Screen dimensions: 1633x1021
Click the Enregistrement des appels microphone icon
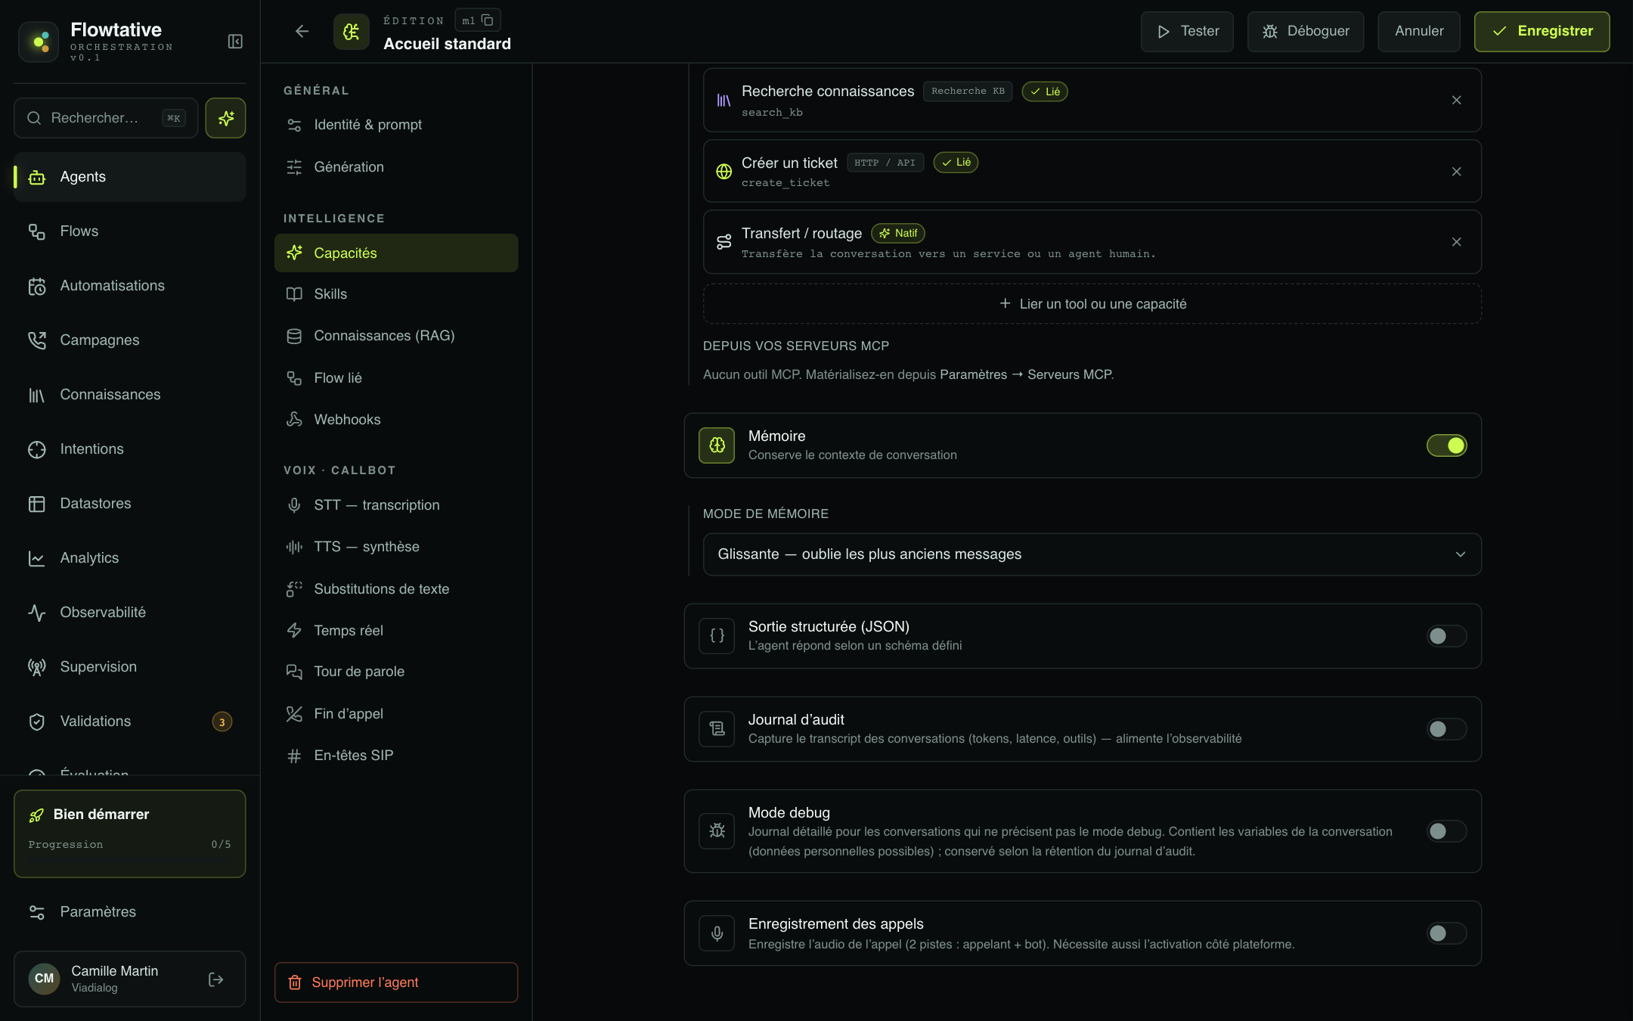(x=717, y=933)
